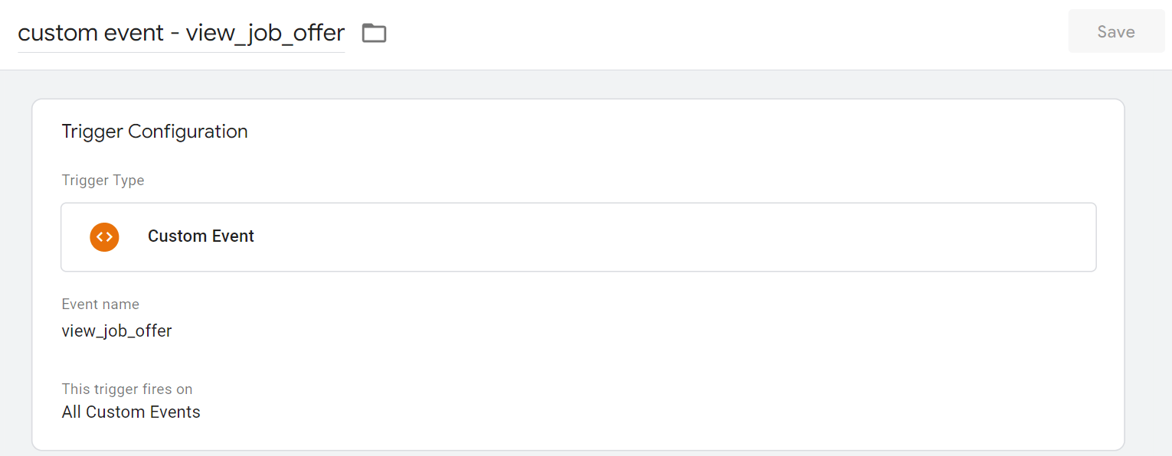Click the trigger name field to rename

181,33
